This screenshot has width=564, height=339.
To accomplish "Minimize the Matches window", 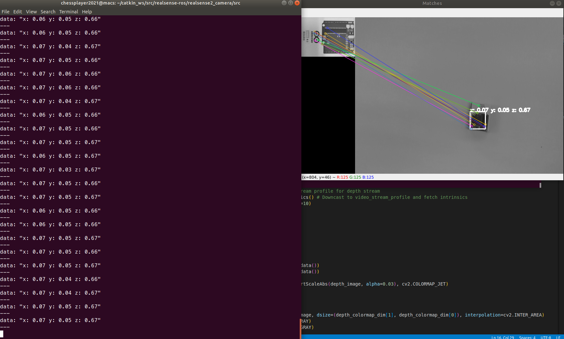I will [x=552, y=3].
